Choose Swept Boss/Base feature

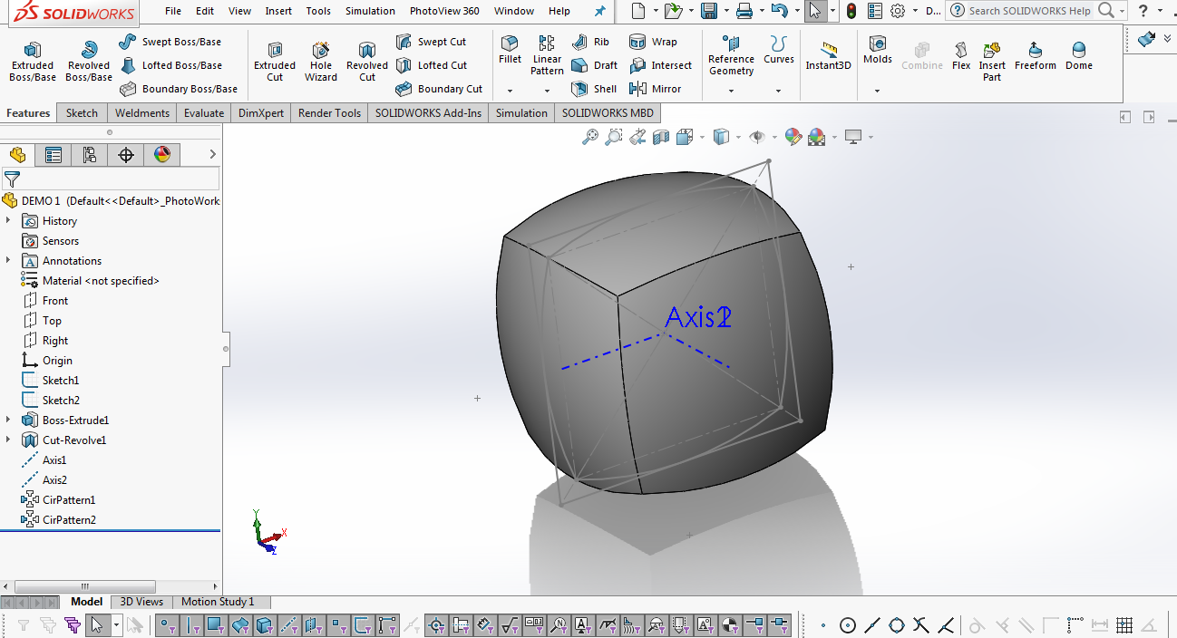[170, 42]
